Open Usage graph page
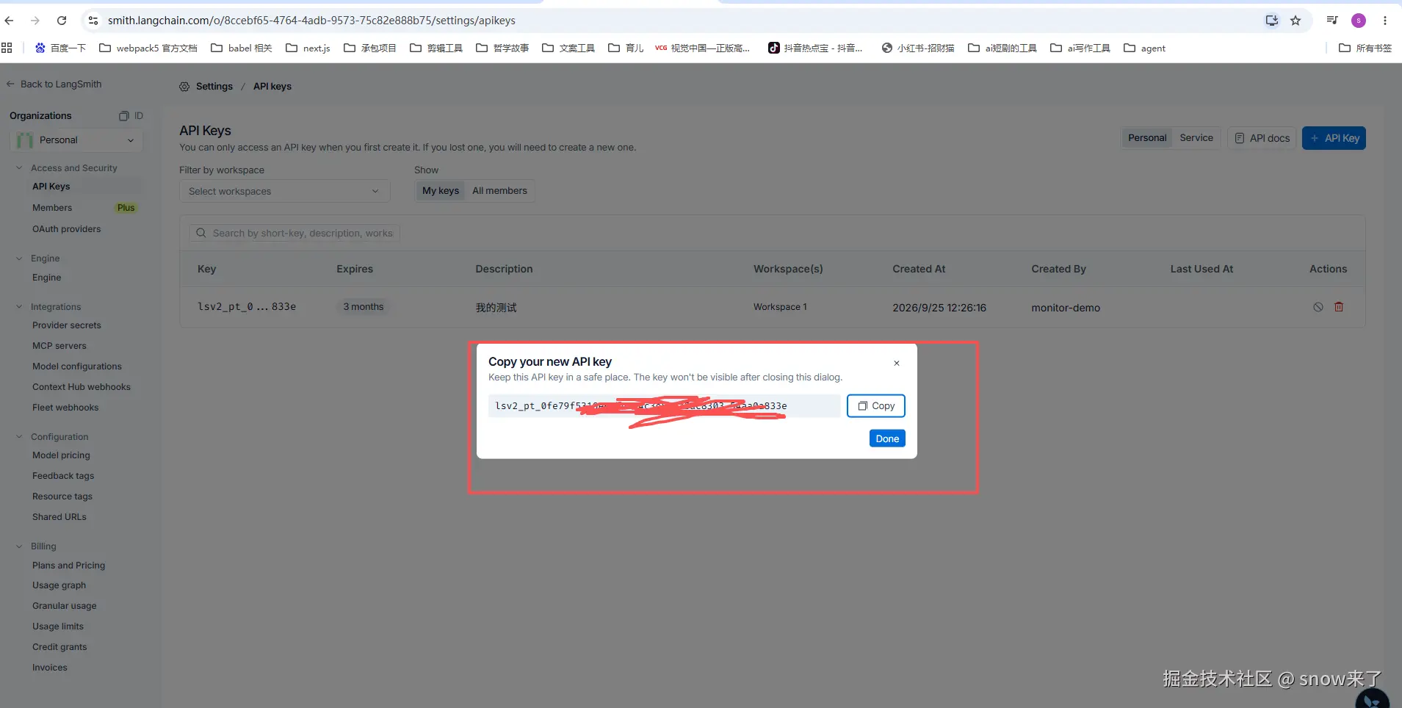 [x=59, y=585]
